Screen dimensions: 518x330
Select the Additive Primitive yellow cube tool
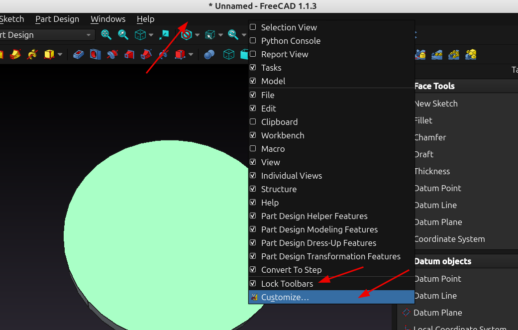49,54
